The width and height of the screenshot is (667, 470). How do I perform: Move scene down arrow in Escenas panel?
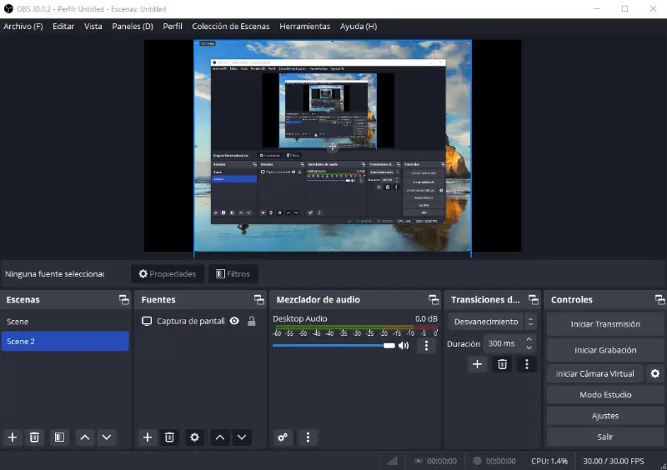click(x=107, y=437)
